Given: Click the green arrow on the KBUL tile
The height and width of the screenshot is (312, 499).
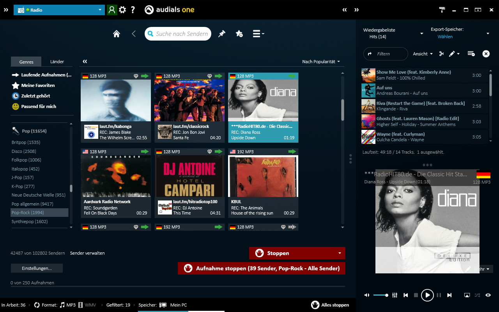Looking at the screenshot, I should coord(292,151).
